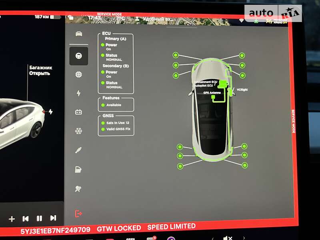Viewport: 320px width, 240px height.
Task: Open the driver profile Удобный вх...
Action: tap(154, 19)
